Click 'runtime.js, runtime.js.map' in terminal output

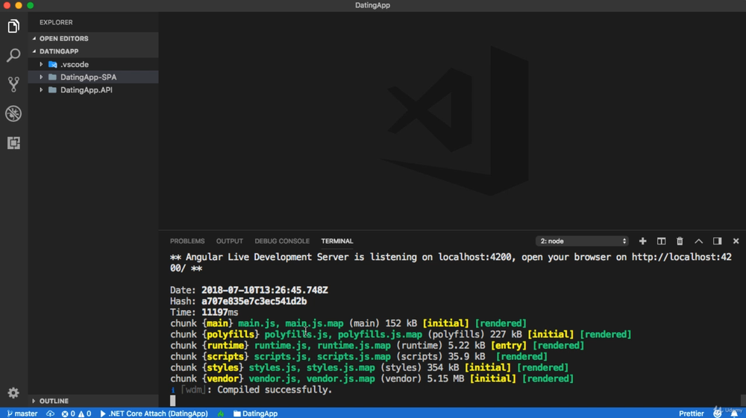322,345
